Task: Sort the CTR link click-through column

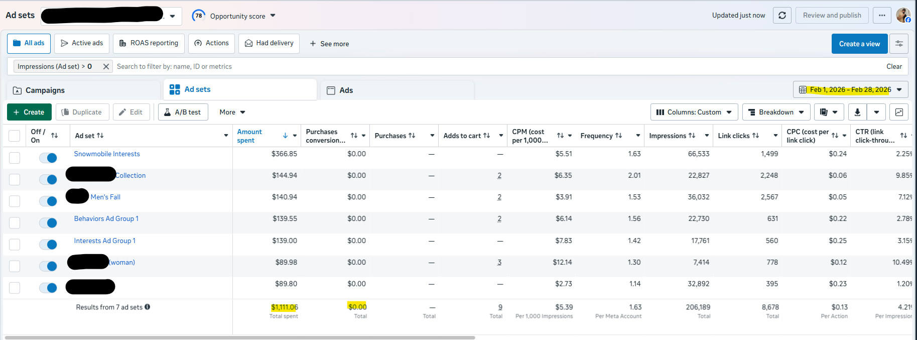Action: [903, 136]
